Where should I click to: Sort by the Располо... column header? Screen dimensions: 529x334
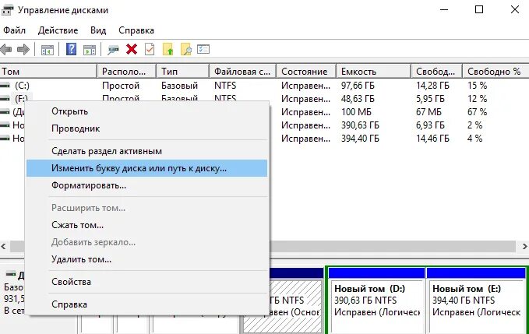126,72
